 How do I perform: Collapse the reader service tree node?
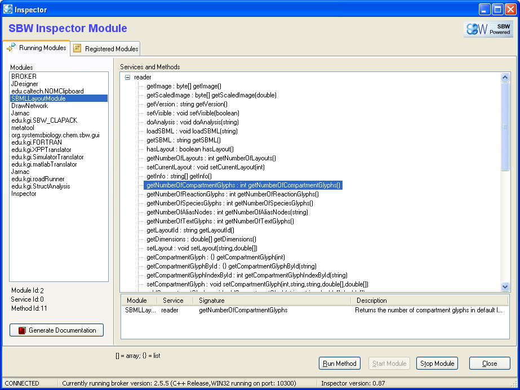127,77
